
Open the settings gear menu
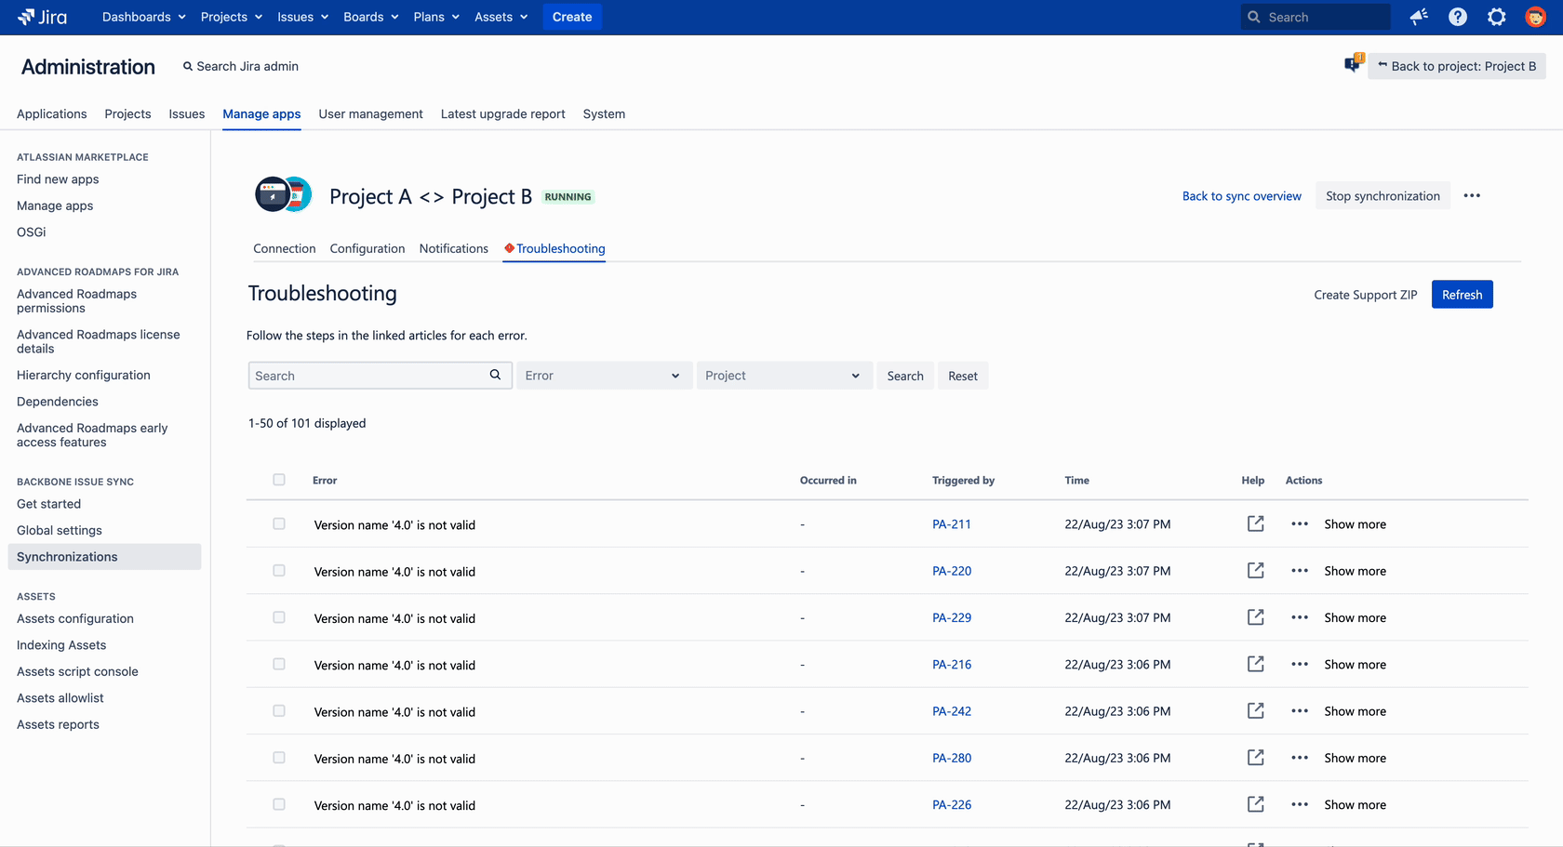pos(1496,17)
